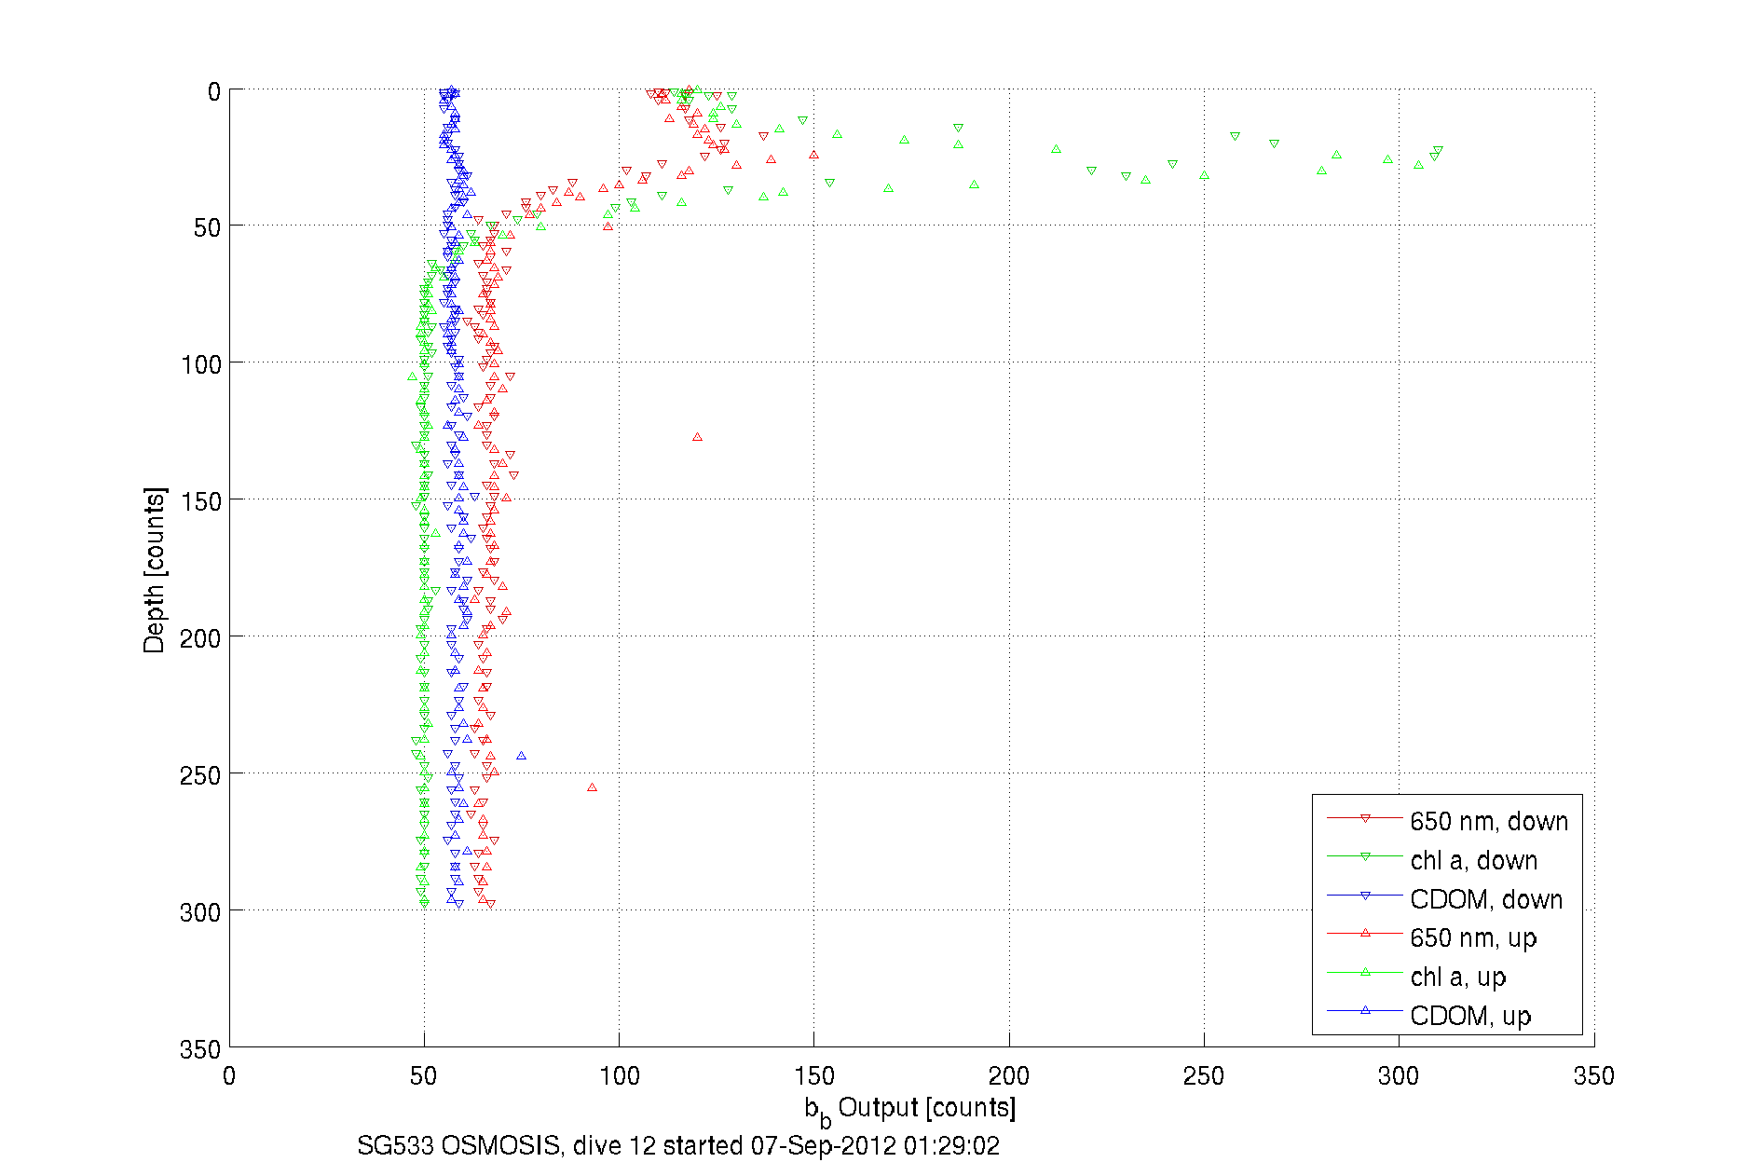Click the 'bb Output [counts]' x-axis label
This screenshot has width=1762, height=1176.
tap(910, 1110)
